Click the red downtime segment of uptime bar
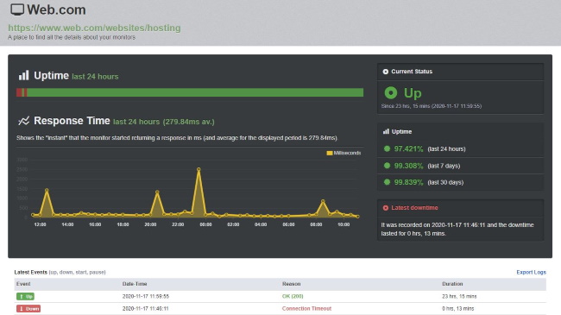Viewport: 561px width, 315px height. [x=19, y=92]
